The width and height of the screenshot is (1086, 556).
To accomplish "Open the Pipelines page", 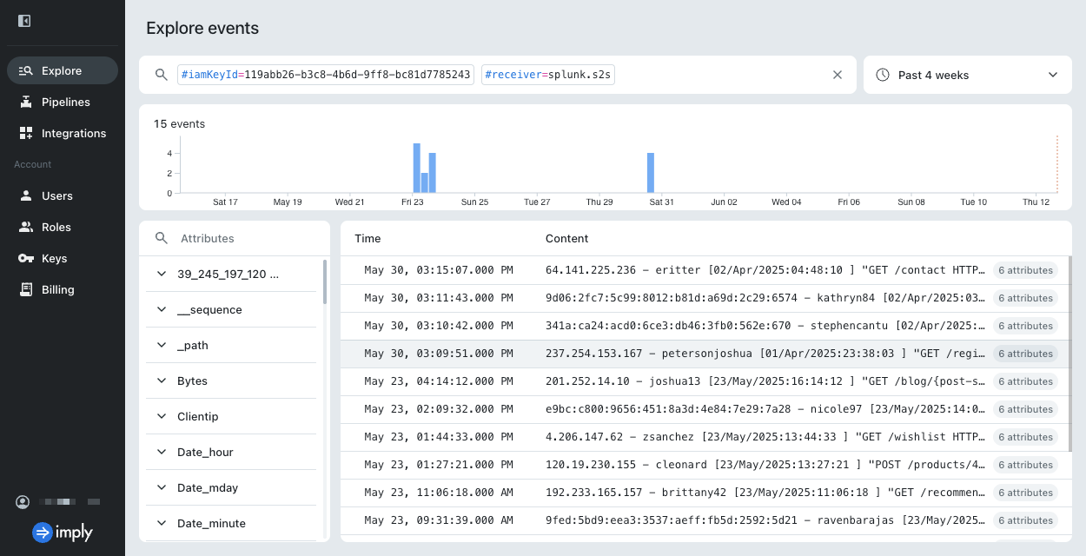I will click(63, 102).
